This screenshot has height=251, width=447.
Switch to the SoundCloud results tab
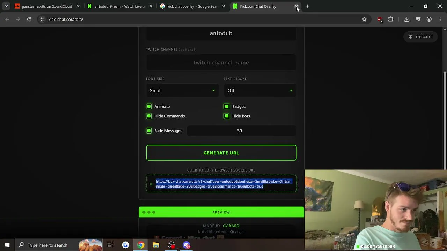click(47, 6)
